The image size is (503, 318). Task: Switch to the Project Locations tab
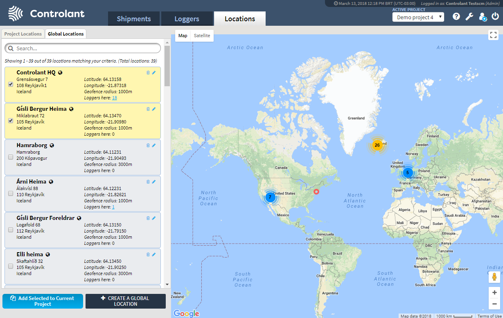pyautogui.click(x=23, y=34)
